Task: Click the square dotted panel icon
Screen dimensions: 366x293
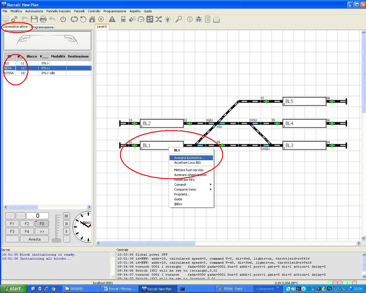Action: click(x=150, y=19)
